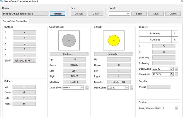Remap D-Pad Up bound to T
This screenshot has height=117, width=183.
pyautogui.click(x=24, y=87)
